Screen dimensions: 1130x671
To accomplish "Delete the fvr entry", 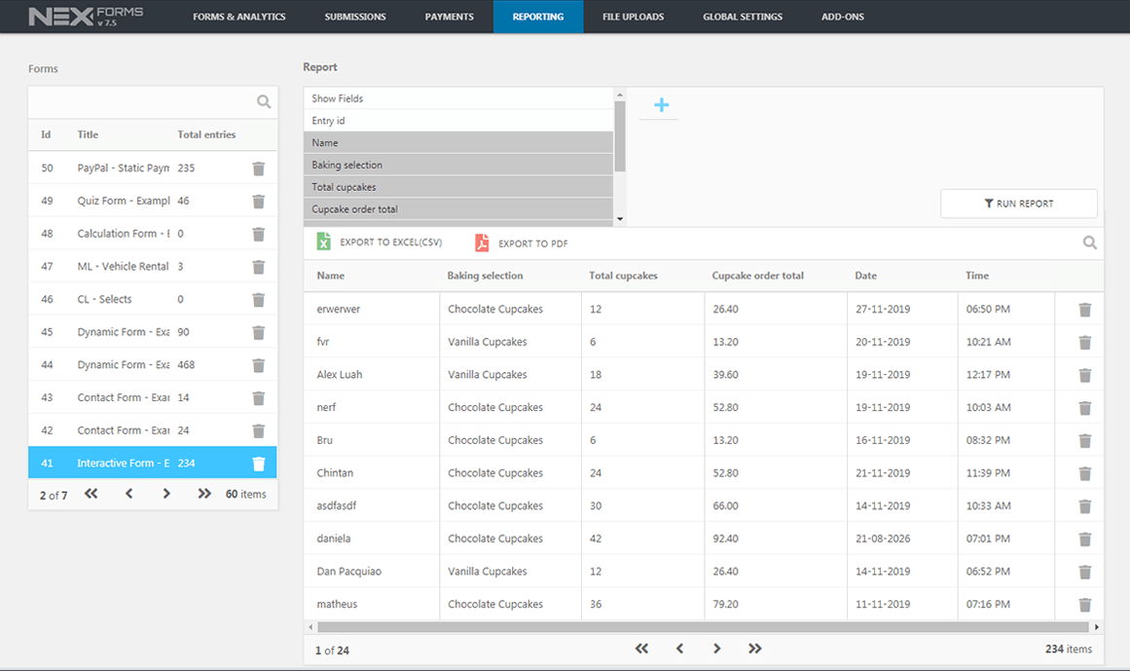I will (x=1084, y=343).
